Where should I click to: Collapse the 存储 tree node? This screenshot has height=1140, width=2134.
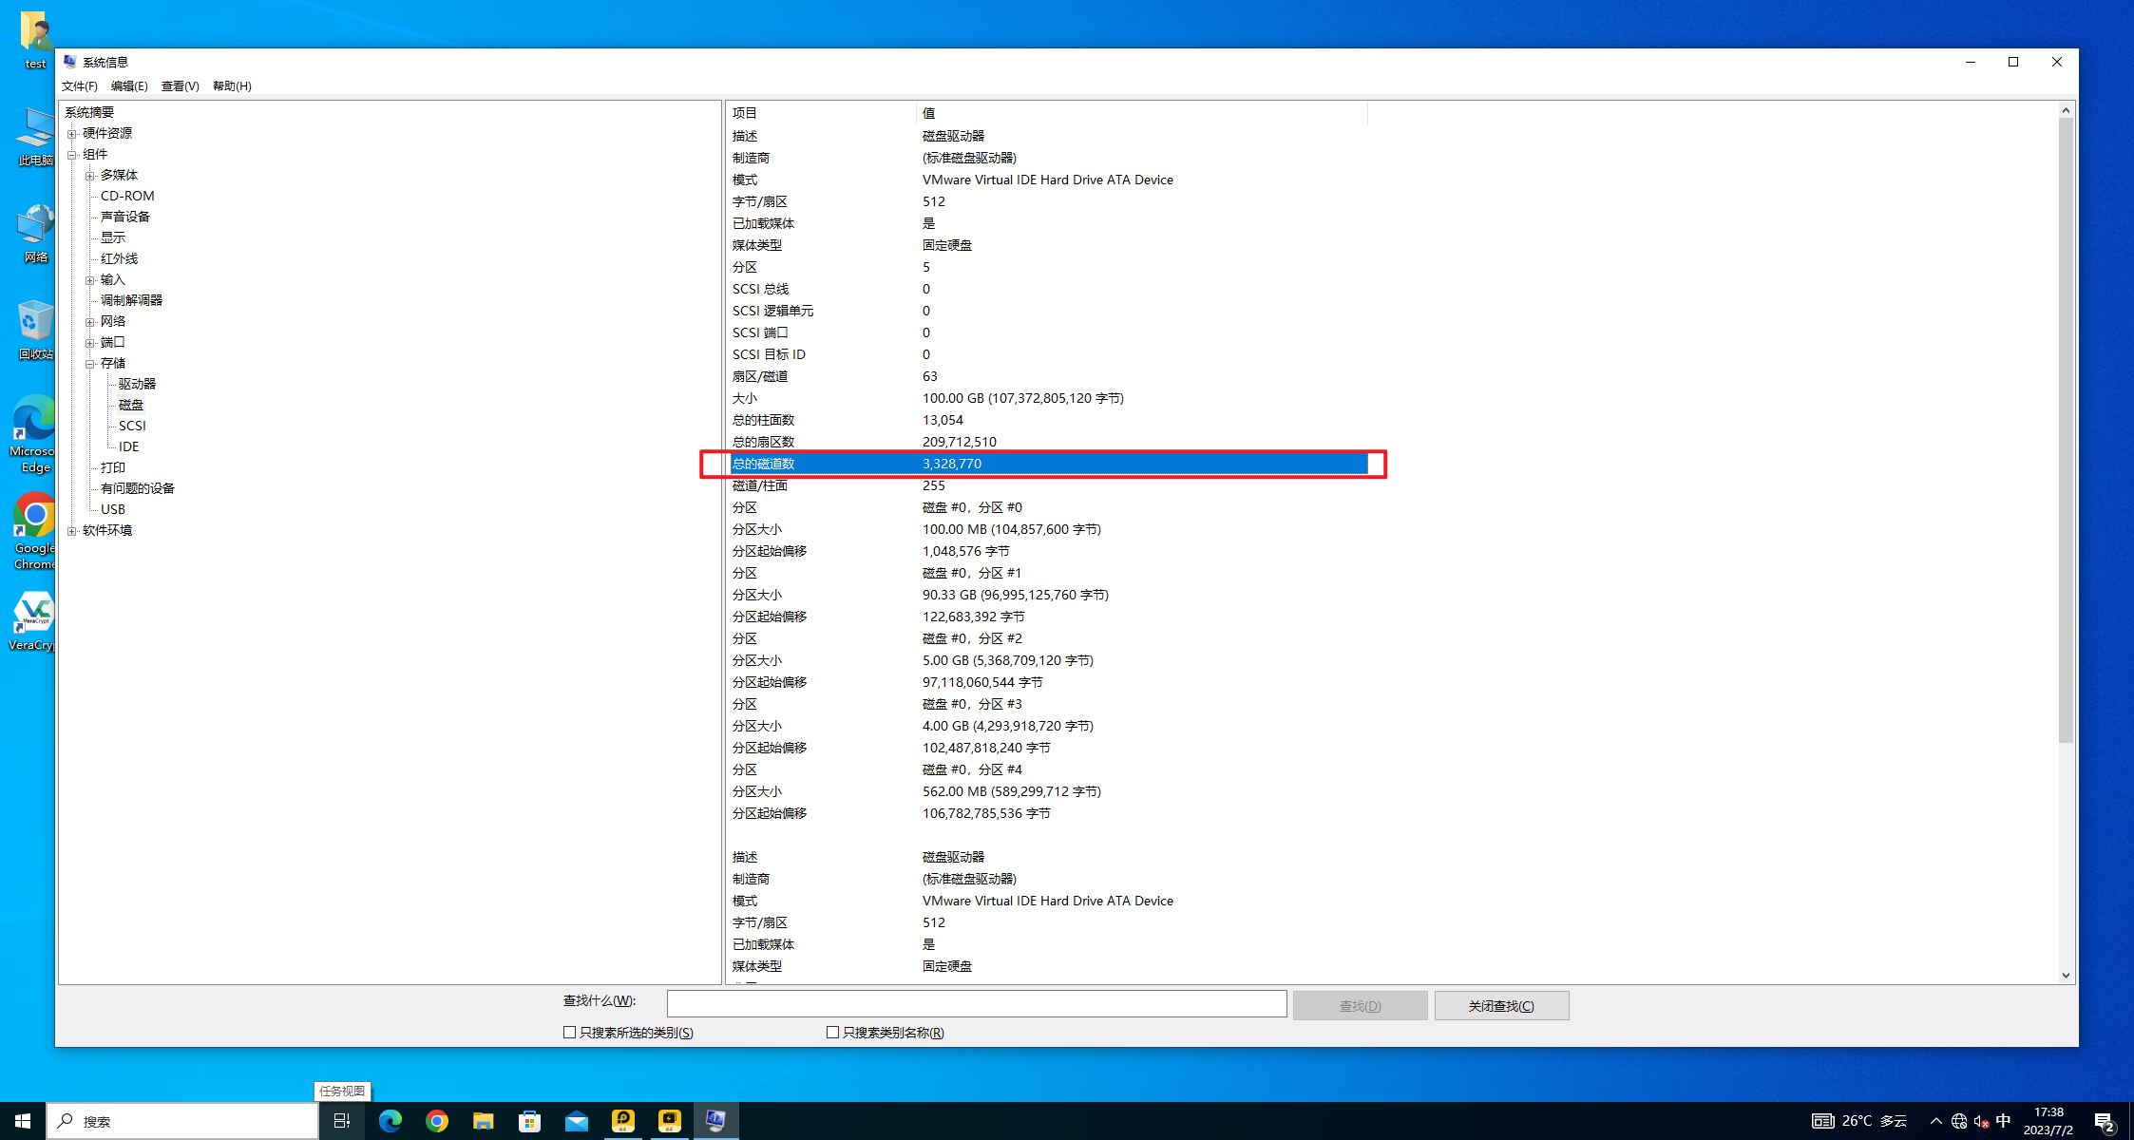[88, 363]
